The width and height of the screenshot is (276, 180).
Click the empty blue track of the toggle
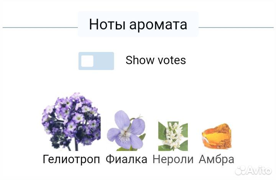[x=104, y=61]
